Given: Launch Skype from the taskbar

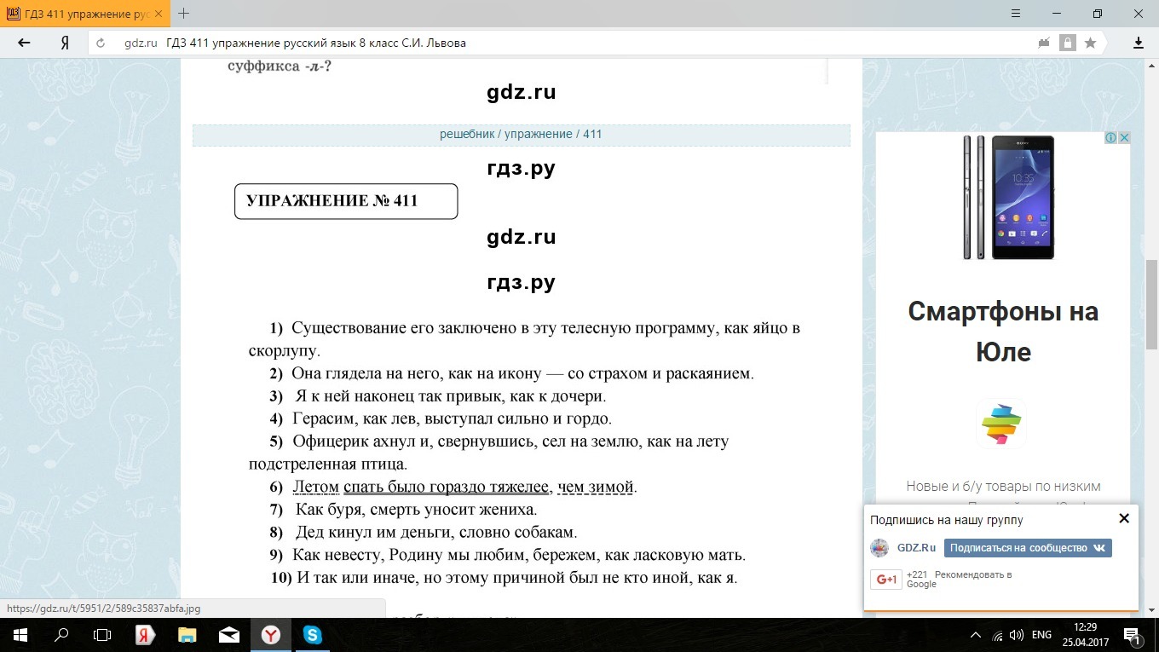Looking at the screenshot, I should [312, 635].
